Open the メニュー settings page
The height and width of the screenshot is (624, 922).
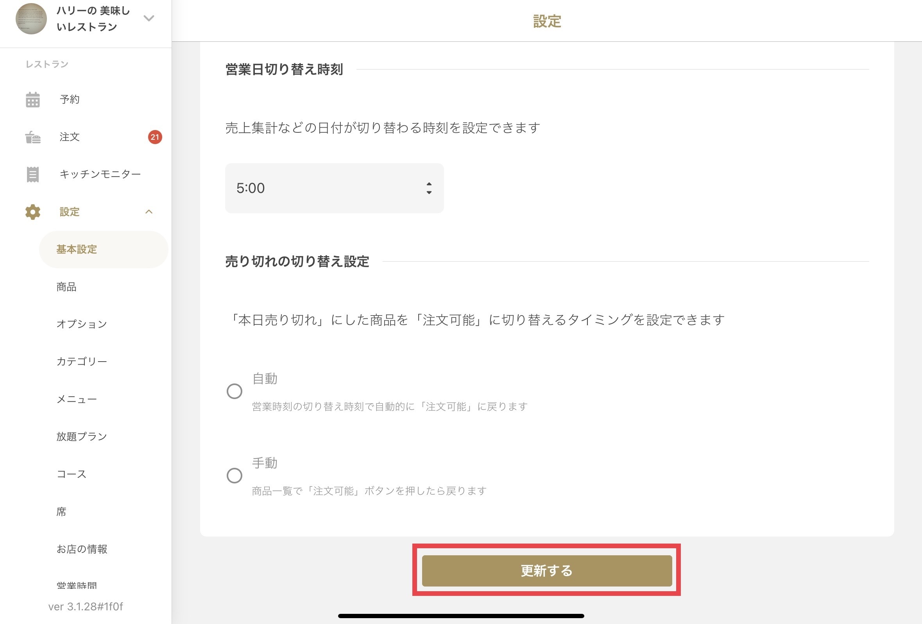[77, 399]
